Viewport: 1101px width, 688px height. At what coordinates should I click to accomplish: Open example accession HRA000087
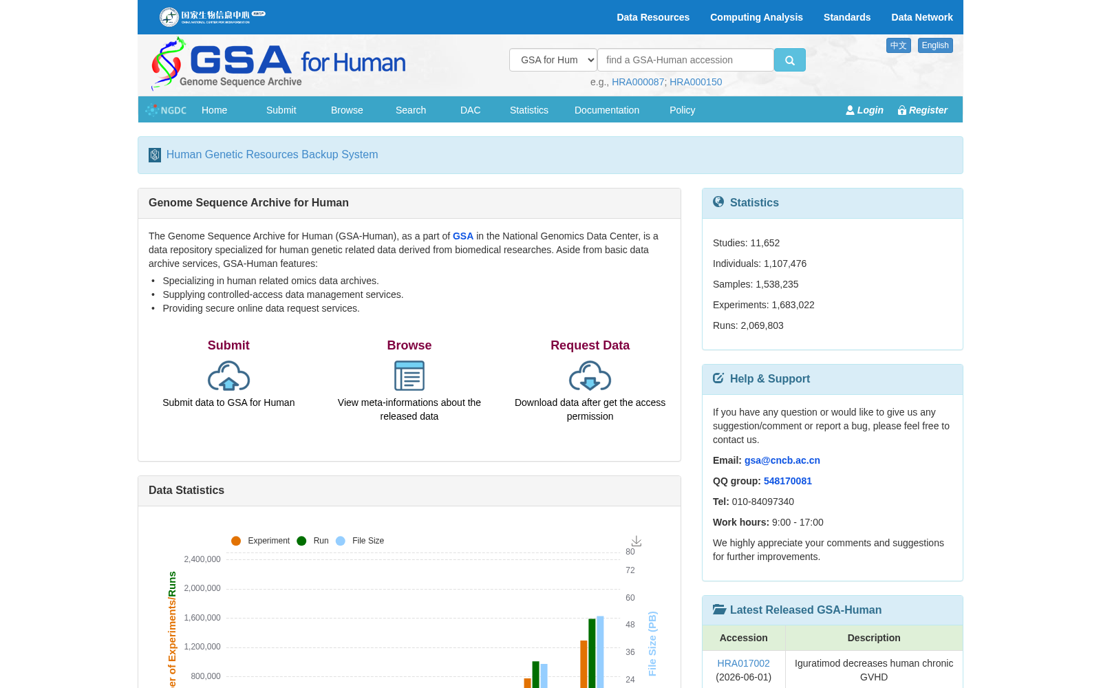point(638,82)
